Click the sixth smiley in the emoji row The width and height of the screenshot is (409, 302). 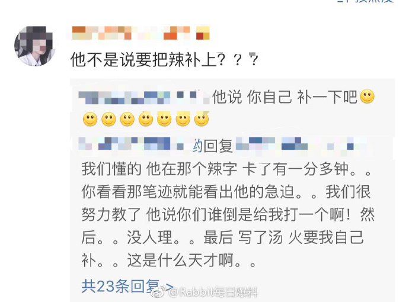click(183, 119)
